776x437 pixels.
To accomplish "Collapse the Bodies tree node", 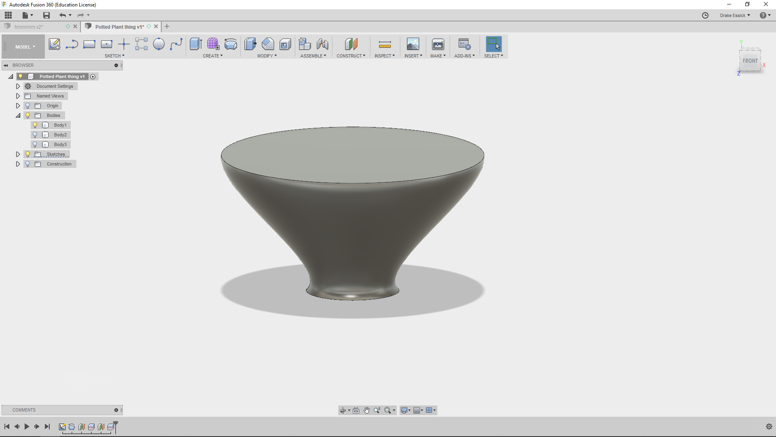I will 18,115.
